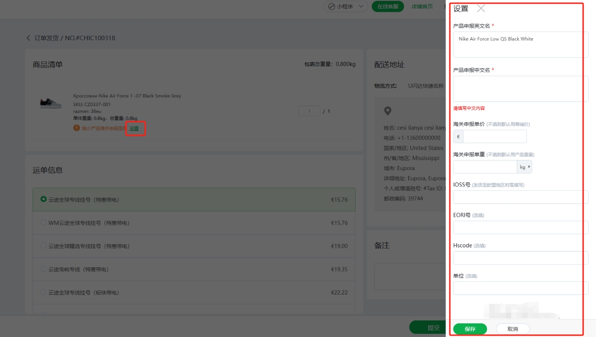Click the 包裹总重量: 0.800kg text

click(330, 64)
